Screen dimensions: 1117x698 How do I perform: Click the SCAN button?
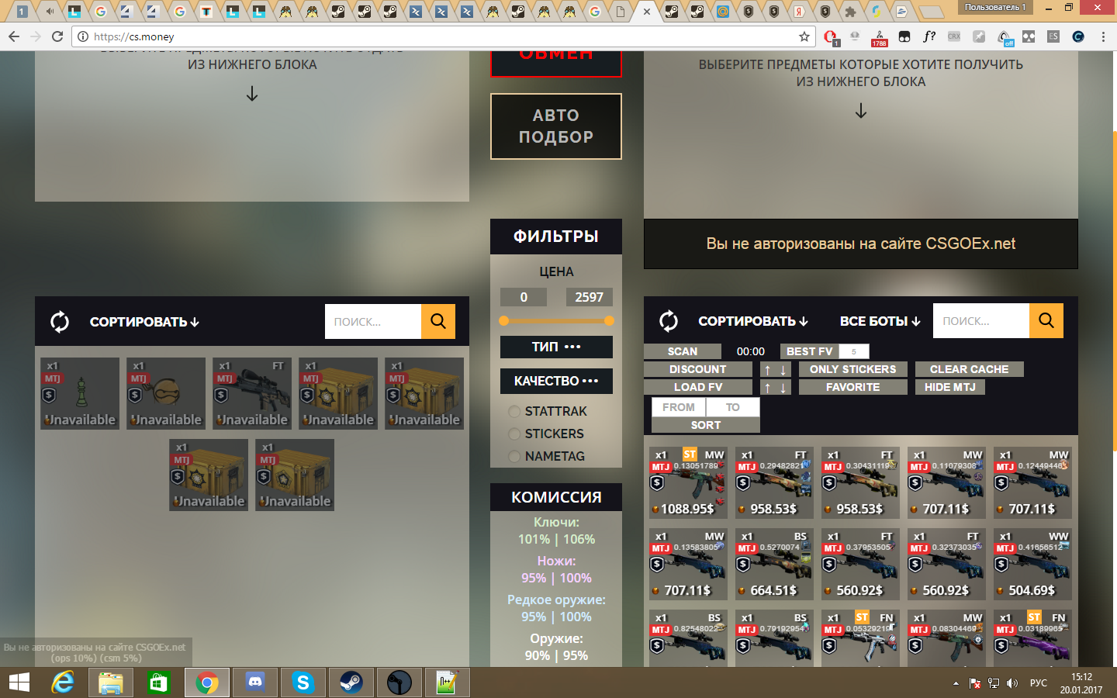(x=683, y=351)
